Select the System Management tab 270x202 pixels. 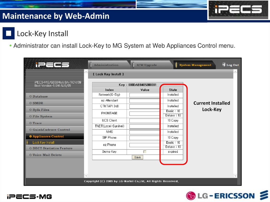(194, 65)
